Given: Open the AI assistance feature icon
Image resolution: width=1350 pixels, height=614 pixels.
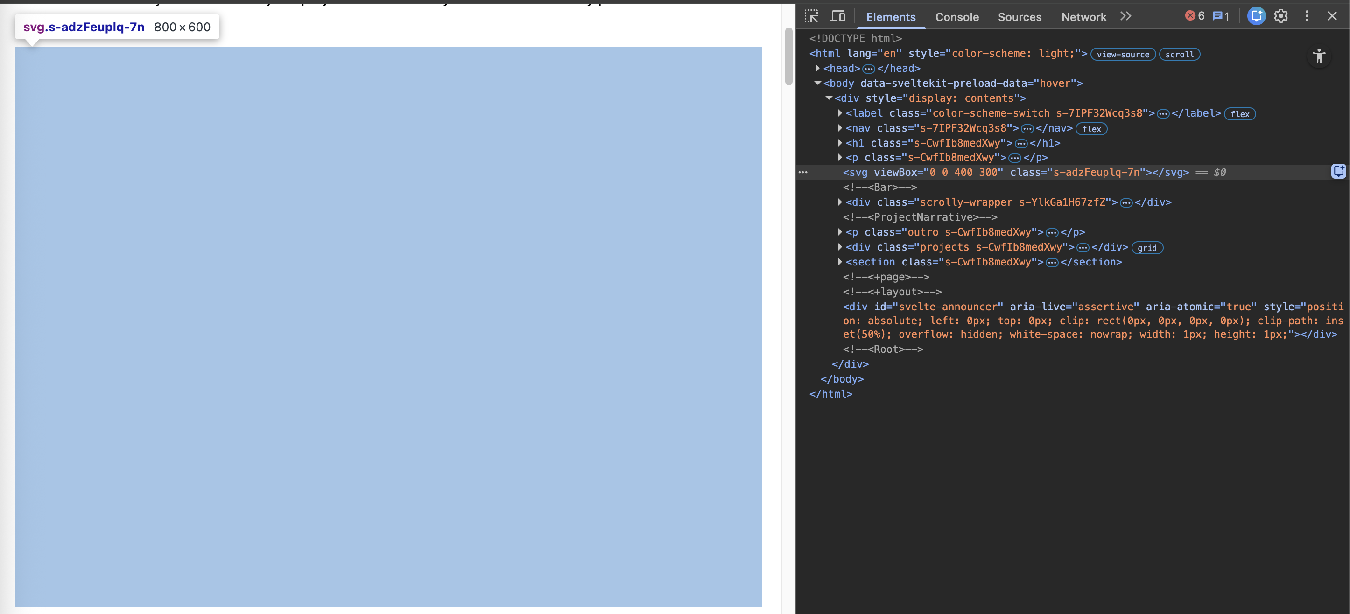Looking at the screenshot, I should [1256, 16].
